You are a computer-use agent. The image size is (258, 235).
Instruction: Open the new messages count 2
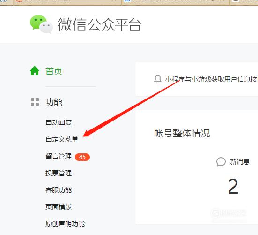click(233, 186)
